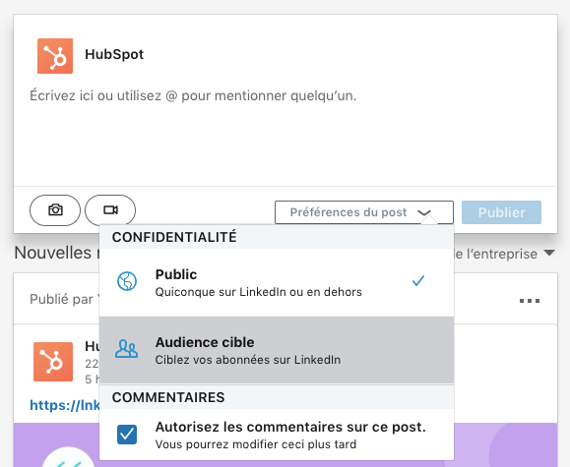570x467 pixels.
Task: Select the Public privacy option
Action: (x=277, y=282)
